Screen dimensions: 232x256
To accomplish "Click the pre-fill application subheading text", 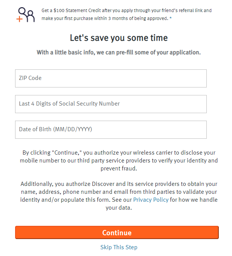I will pyautogui.click(x=118, y=52).
